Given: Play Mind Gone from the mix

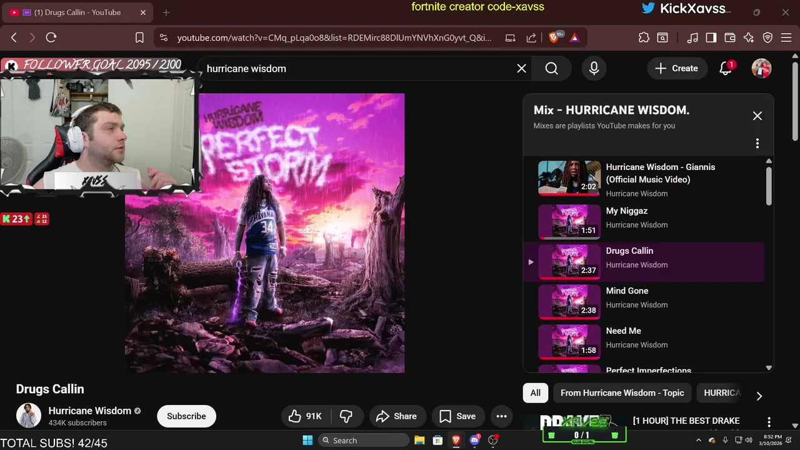Looking at the screenshot, I should (x=644, y=301).
